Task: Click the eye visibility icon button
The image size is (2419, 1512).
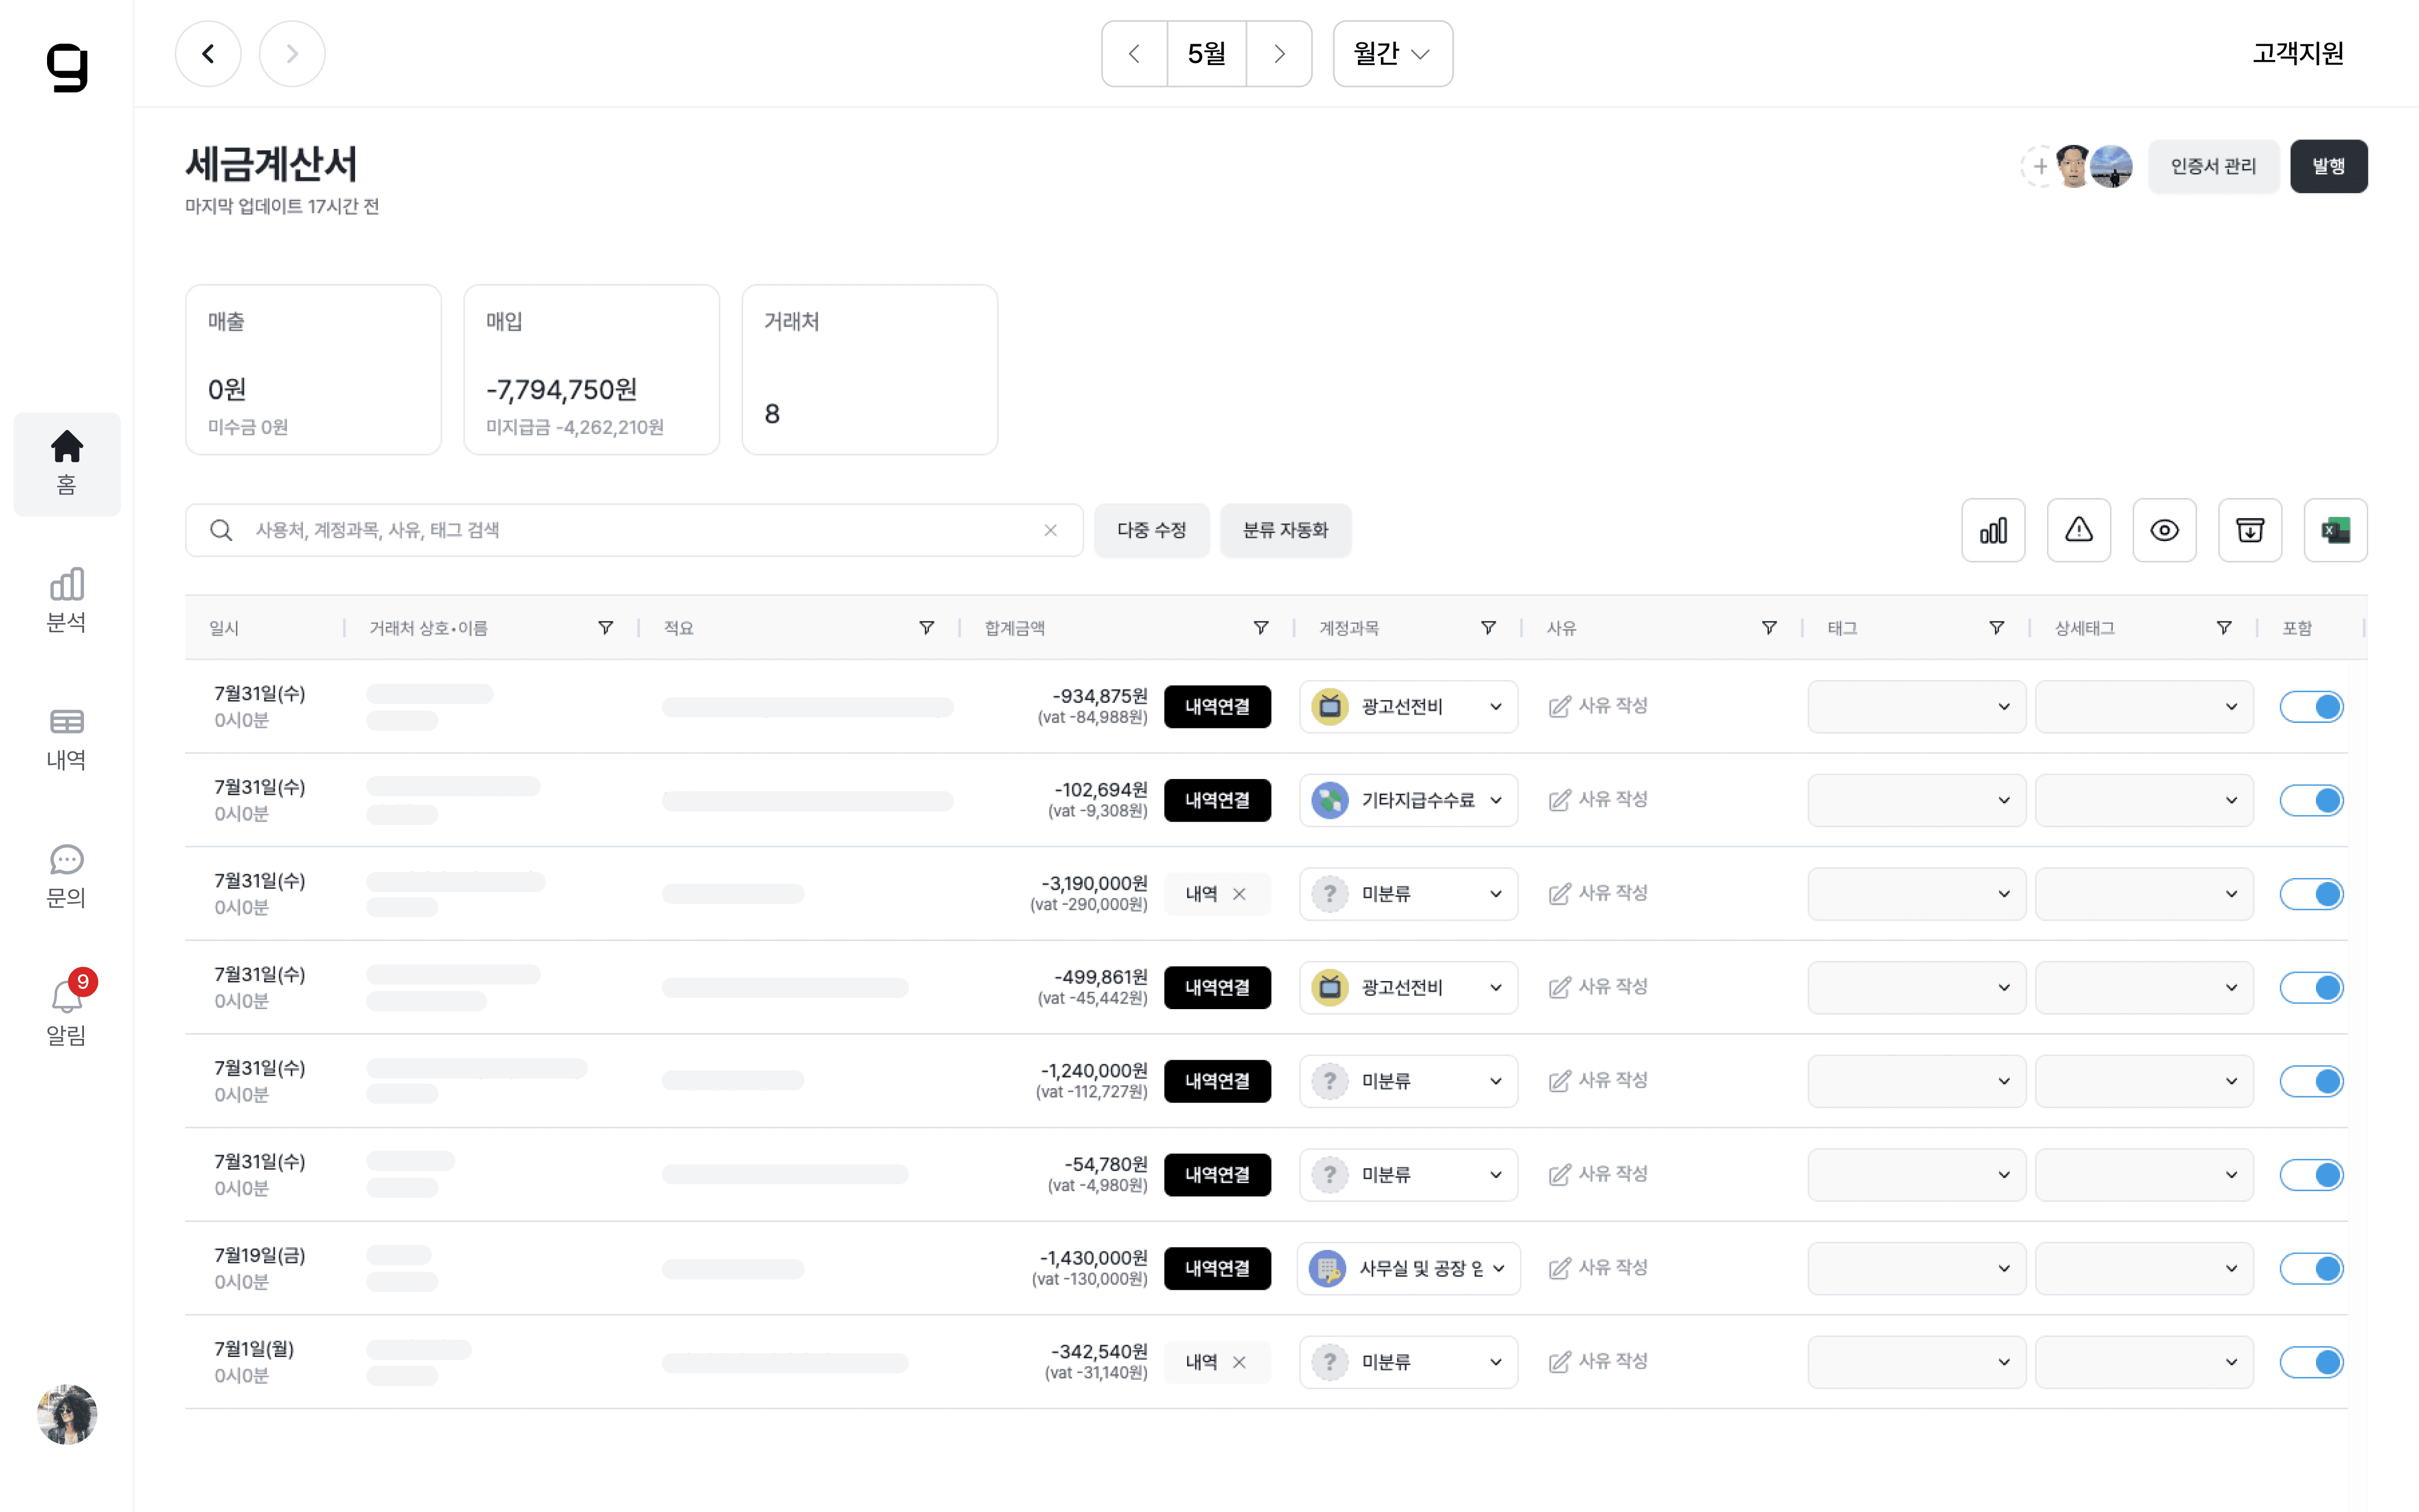Action: (2164, 530)
